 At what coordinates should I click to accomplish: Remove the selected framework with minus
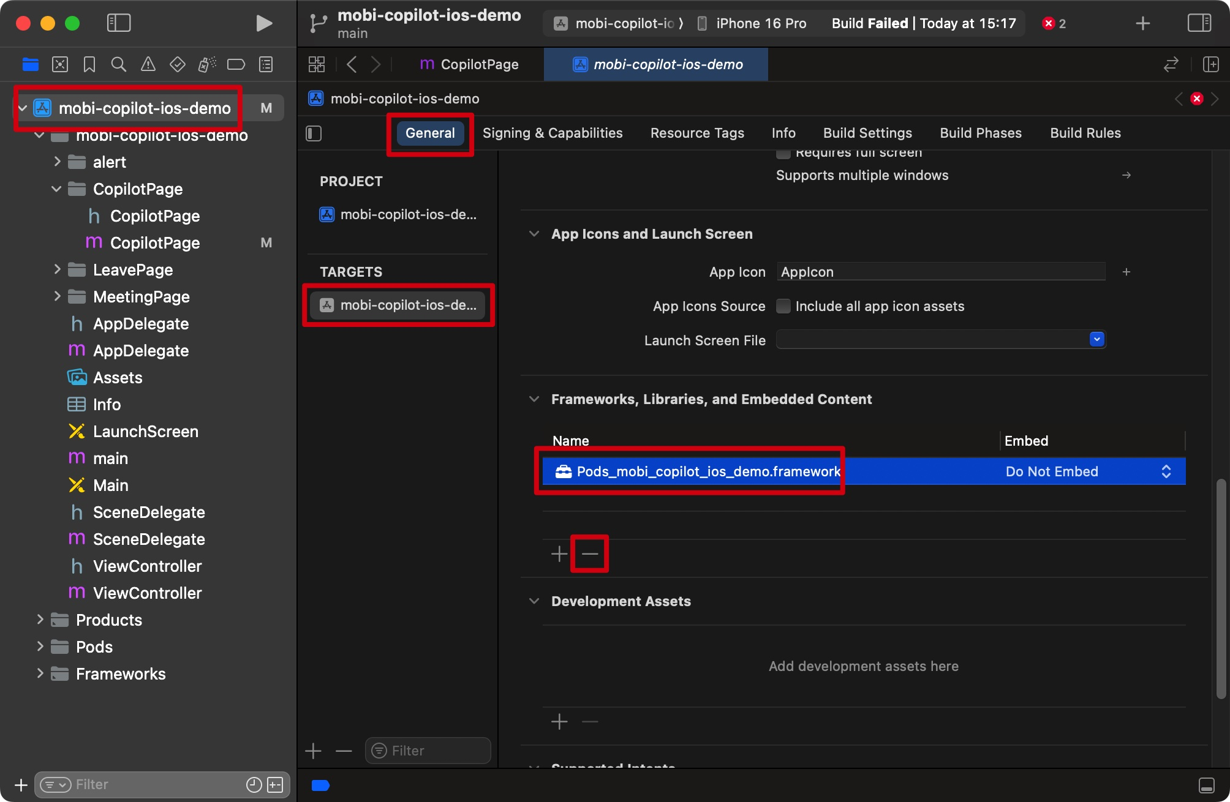[590, 554]
